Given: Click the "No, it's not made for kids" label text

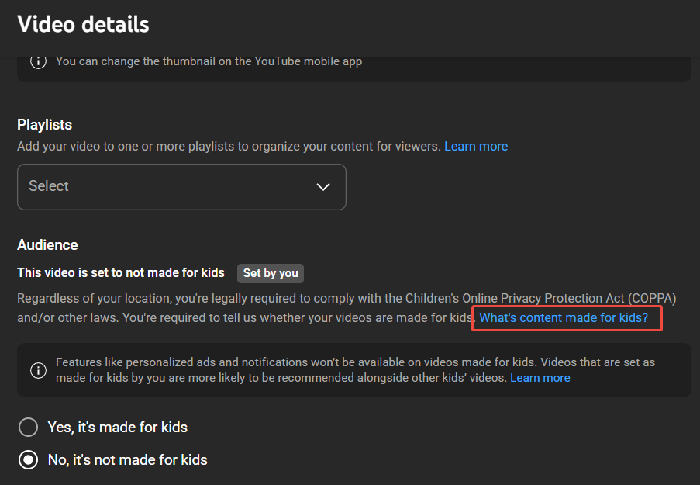Looking at the screenshot, I should click(x=128, y=460).
